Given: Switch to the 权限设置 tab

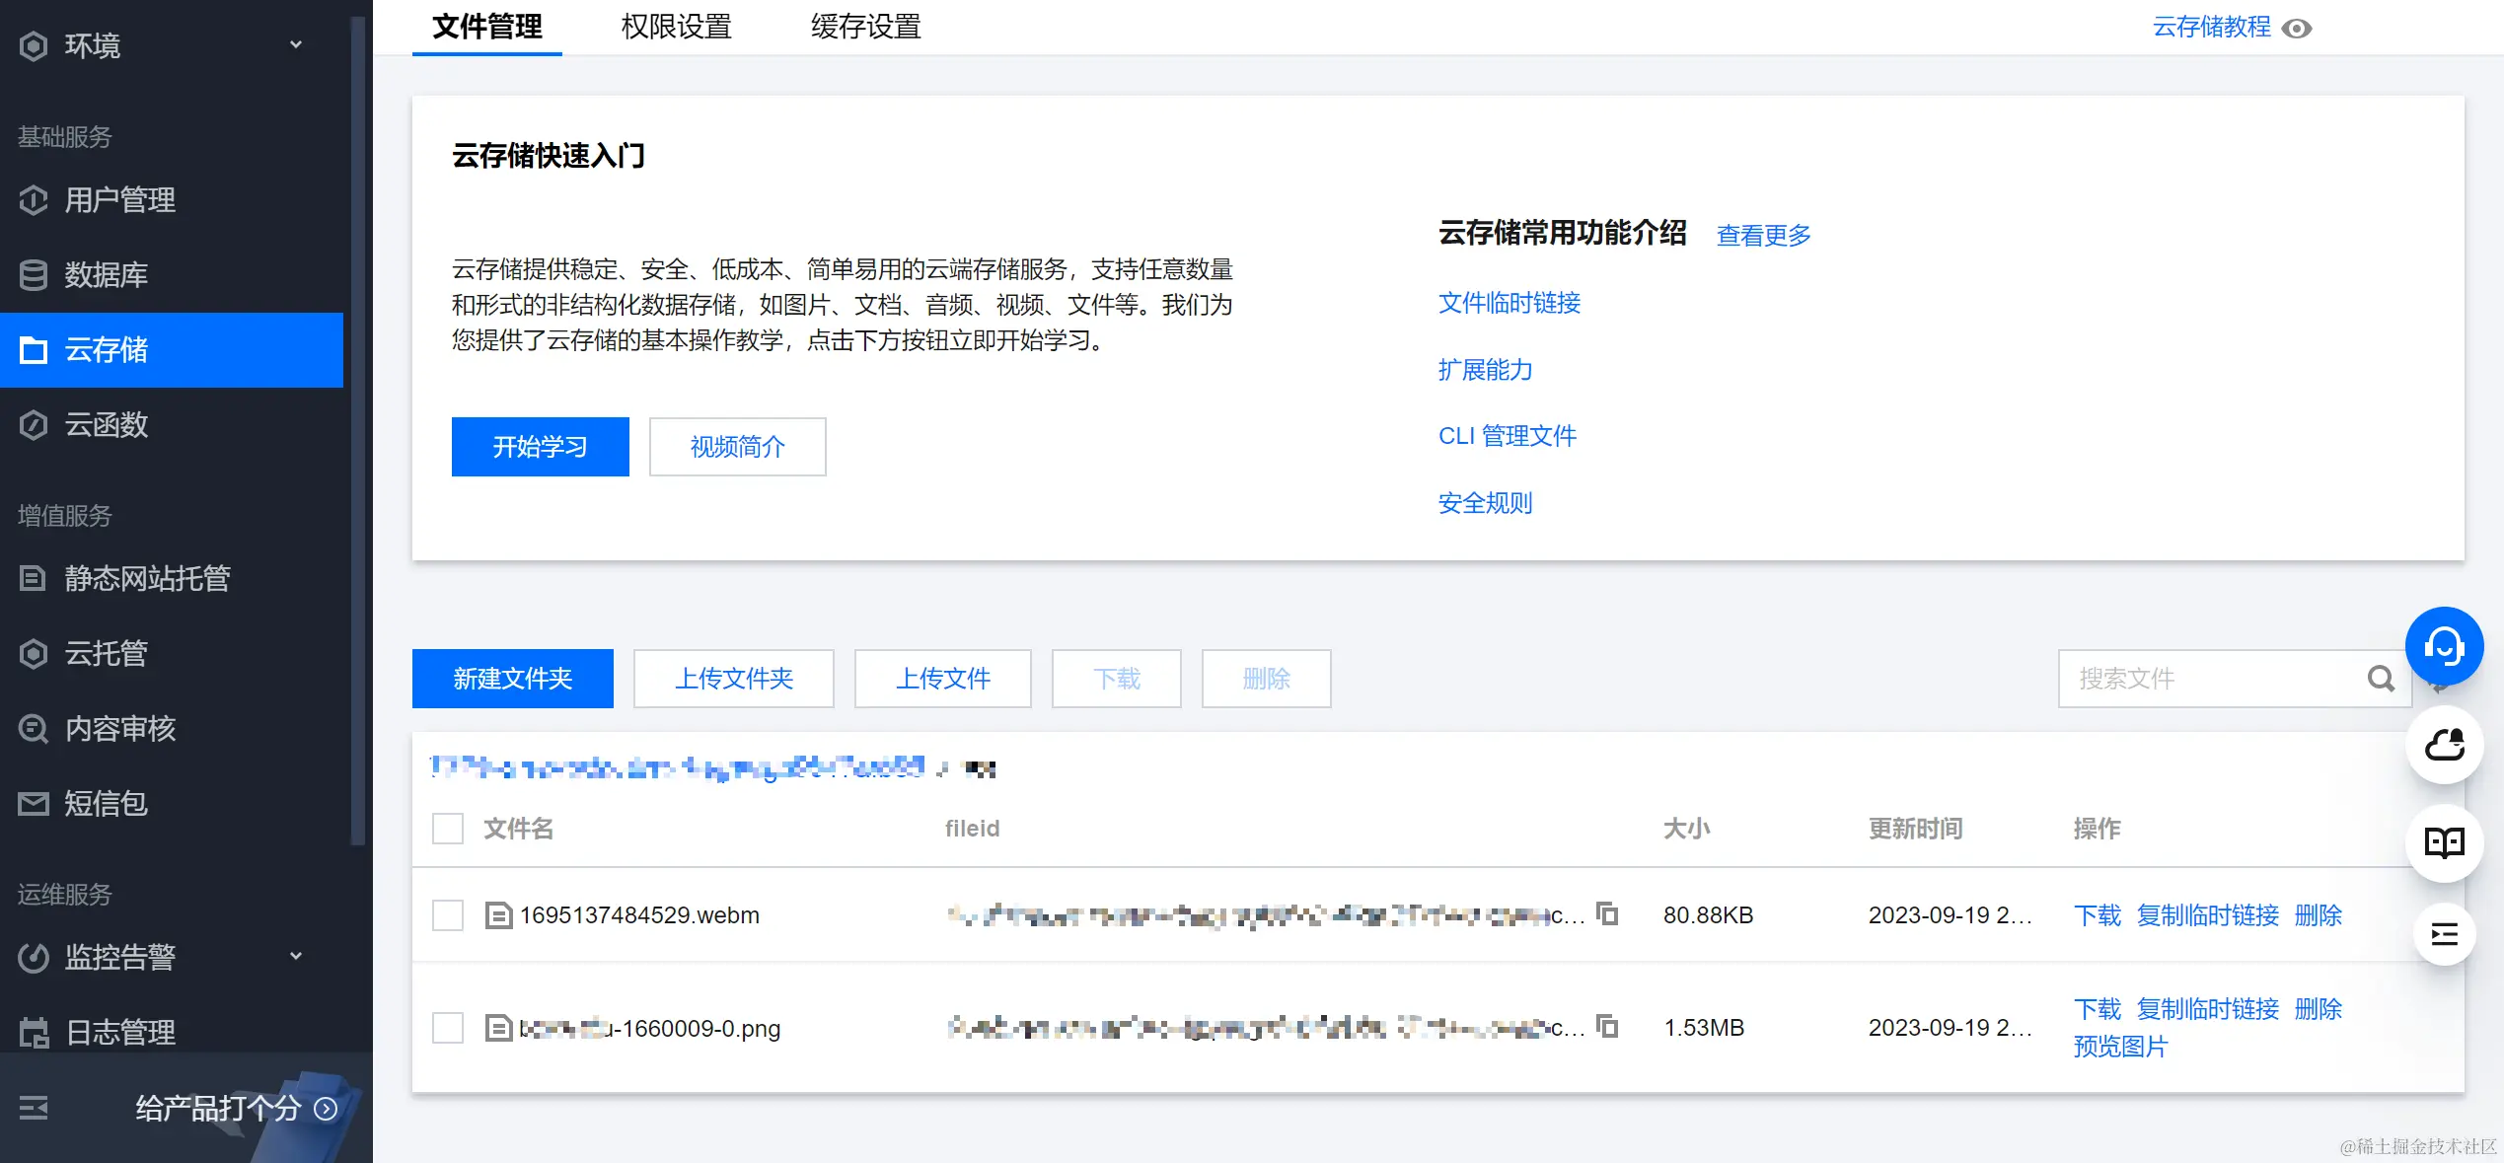Looking at the screenshot, I should (677, 27).
